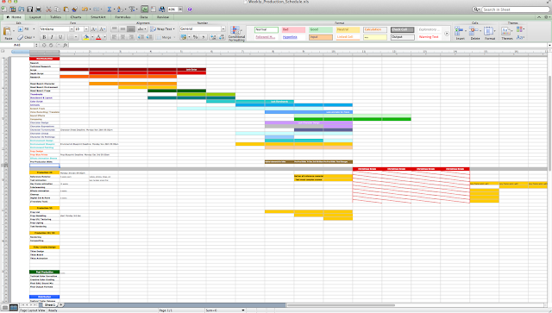
Task: Decrease decimal places
Action: coord(222,37)
